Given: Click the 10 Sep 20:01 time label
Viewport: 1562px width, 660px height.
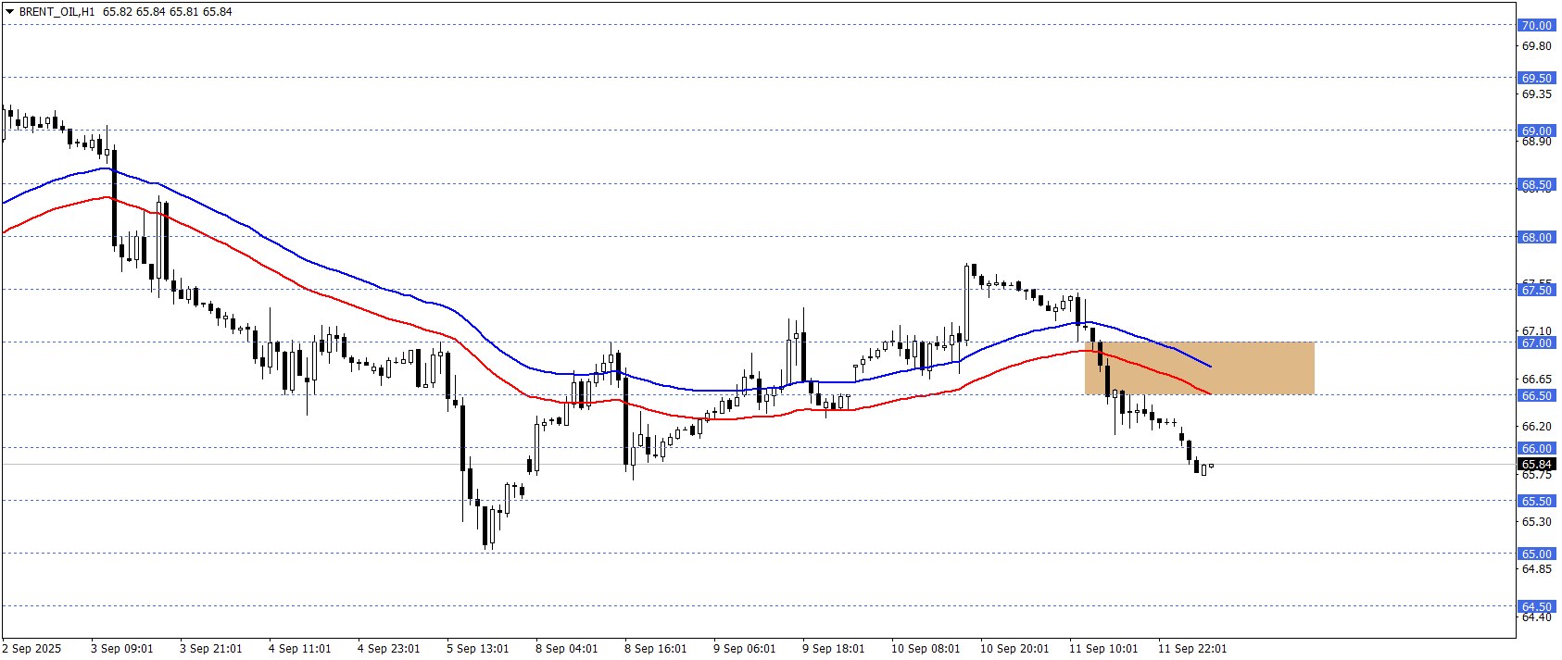Looking at the screenshot, I should (1014, 648).
